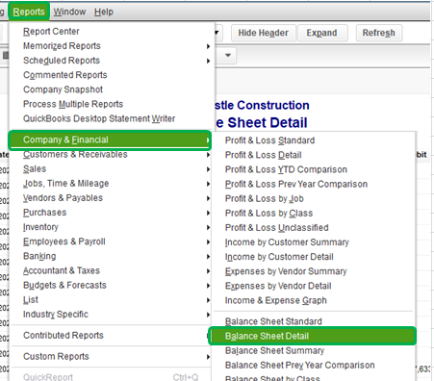This screenshot has height=381, width=434.
Task: Select Report Center
Action: (112, 32)
